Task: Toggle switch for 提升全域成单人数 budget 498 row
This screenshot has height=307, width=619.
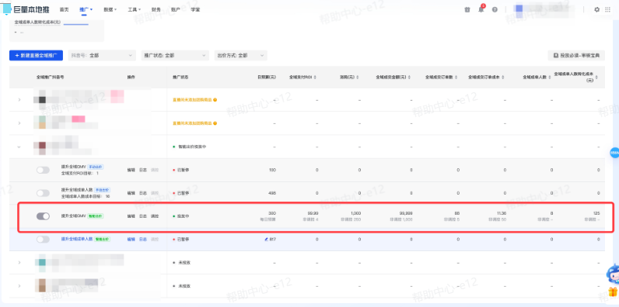Action: 43,193
